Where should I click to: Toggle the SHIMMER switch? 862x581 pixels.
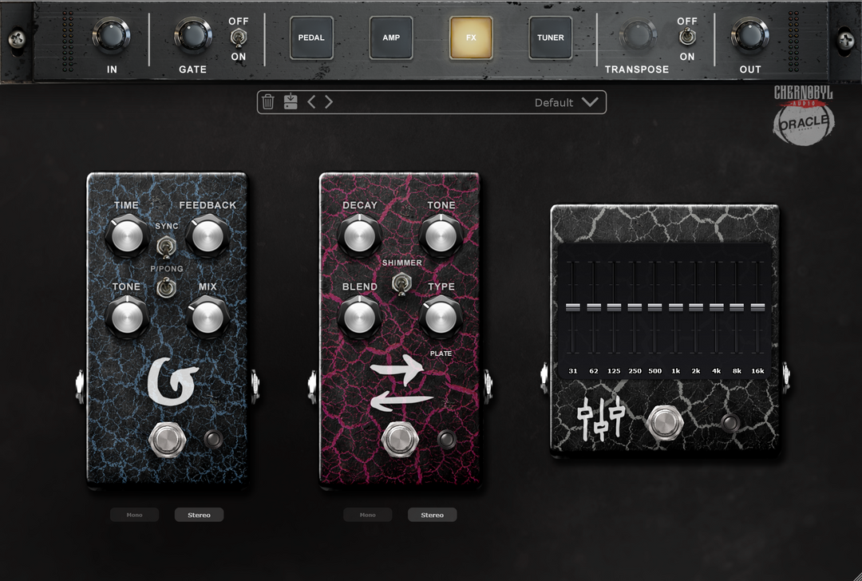click(401, 284)
